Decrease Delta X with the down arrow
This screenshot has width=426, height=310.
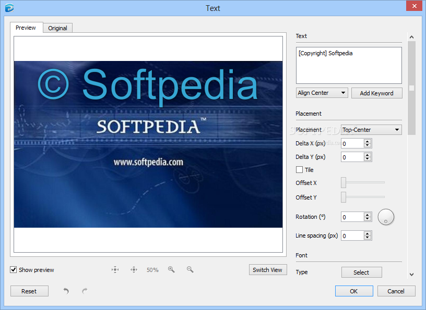click(x=368, y=146)
